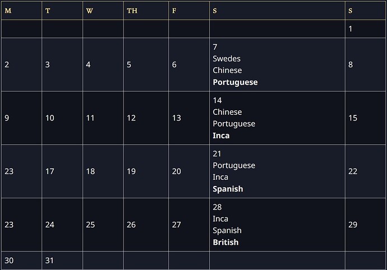Choose calendar date 11
Viewport: 387px width, 270px height.
coord(90,118)
